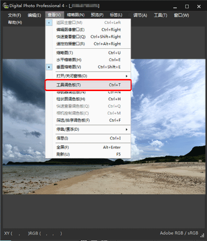The height and width of the screenshot is (241, 207).
Task: Minimize the Digital Photo Professional window
Action: click(175, 6)
